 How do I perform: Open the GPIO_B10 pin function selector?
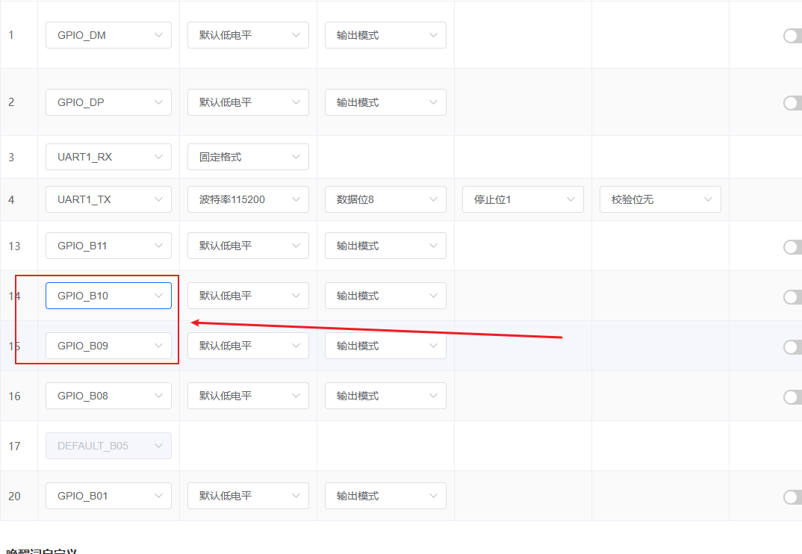click(x=108, y=296)
